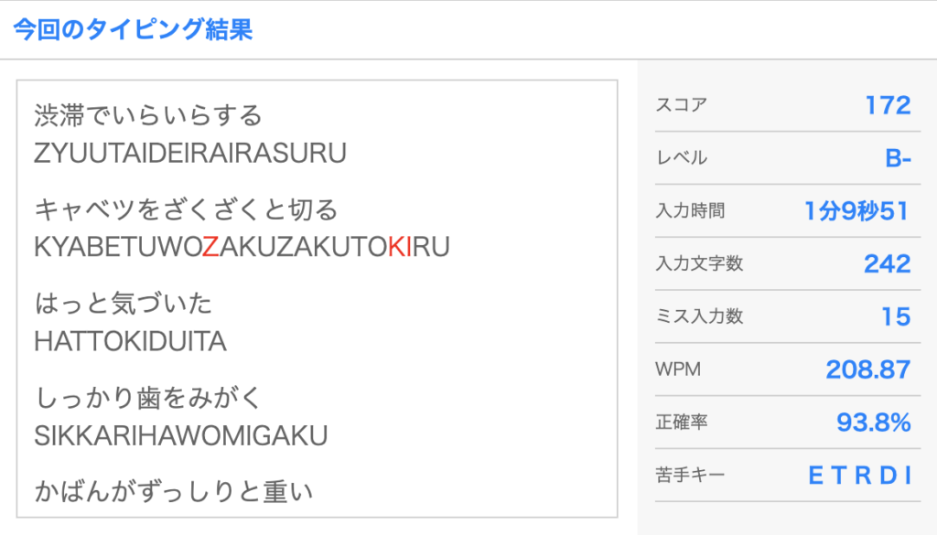This screenshot has height=535, width=937.
Task: Click the red mistyped Z in KYABETUWOZAKUZAKUTOKIRU
Action: click(x=210, y=247)
